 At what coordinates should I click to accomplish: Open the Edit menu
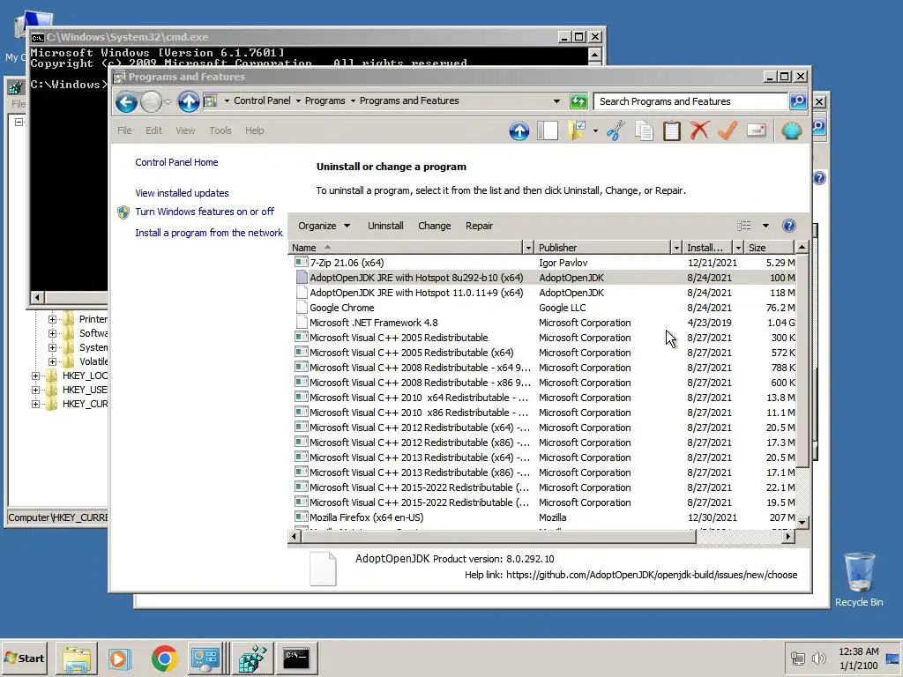(x=153, y=130)
